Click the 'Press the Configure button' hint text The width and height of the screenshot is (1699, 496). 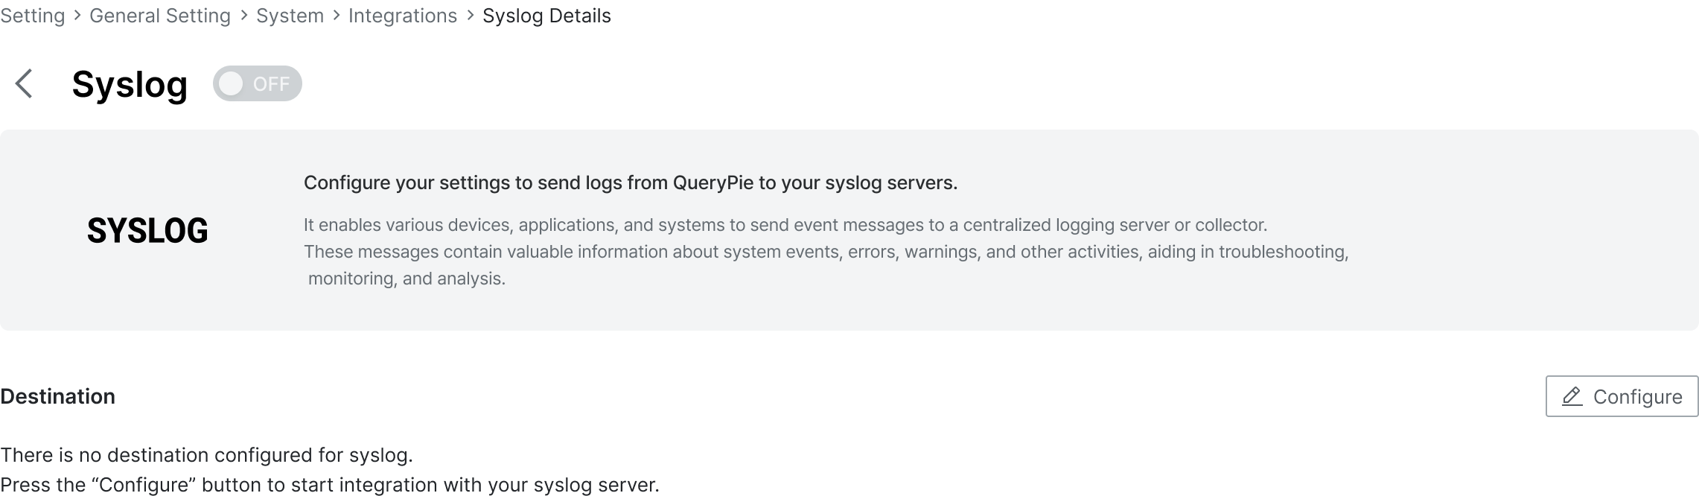[x=330, y=485]
